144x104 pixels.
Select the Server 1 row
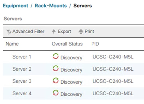click(x=73, y=57)
